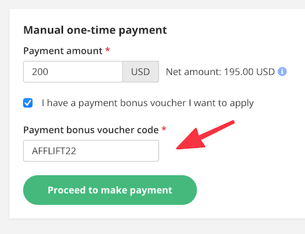Click the gray page background below the card
Image resolution: width=305 pixels, height=234 pixels.
(x=152, y=227)
